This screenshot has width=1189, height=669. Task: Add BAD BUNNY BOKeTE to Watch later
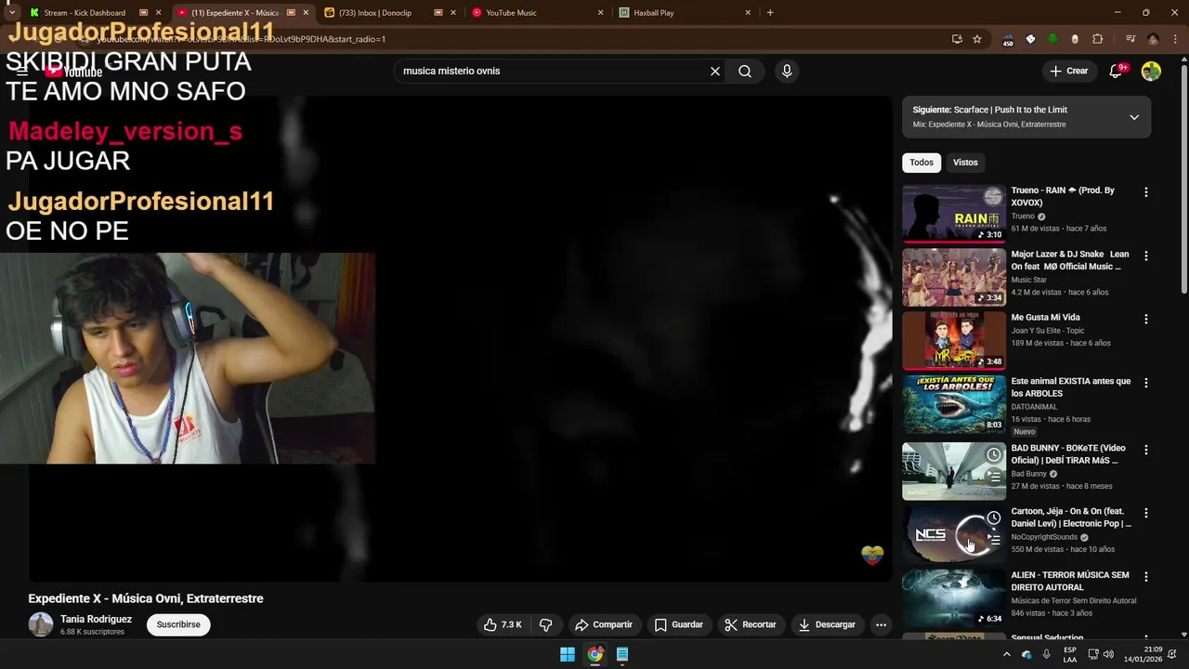point(994,454)
